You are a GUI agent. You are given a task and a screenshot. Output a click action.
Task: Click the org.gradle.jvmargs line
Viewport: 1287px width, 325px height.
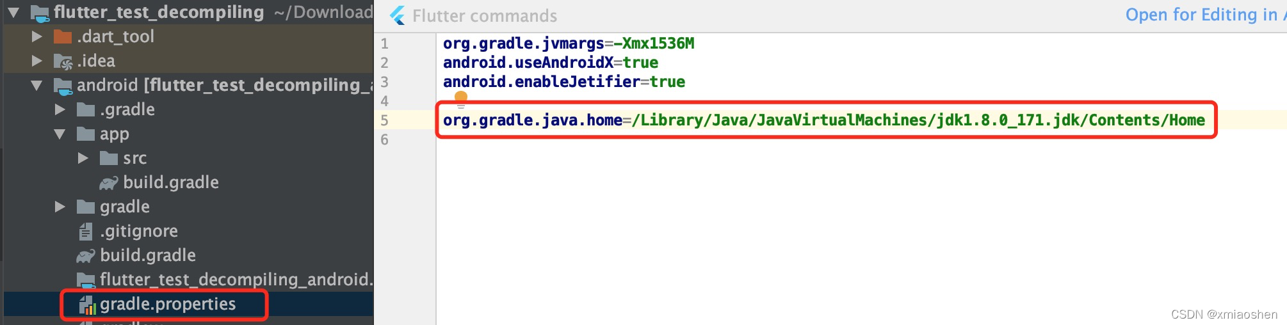coord(569,44)
